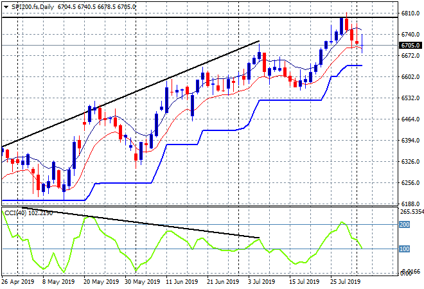The height and width of the screenshot is (289, 424).
Task: Click the 6810.0 price axis label
Action: 411,13
